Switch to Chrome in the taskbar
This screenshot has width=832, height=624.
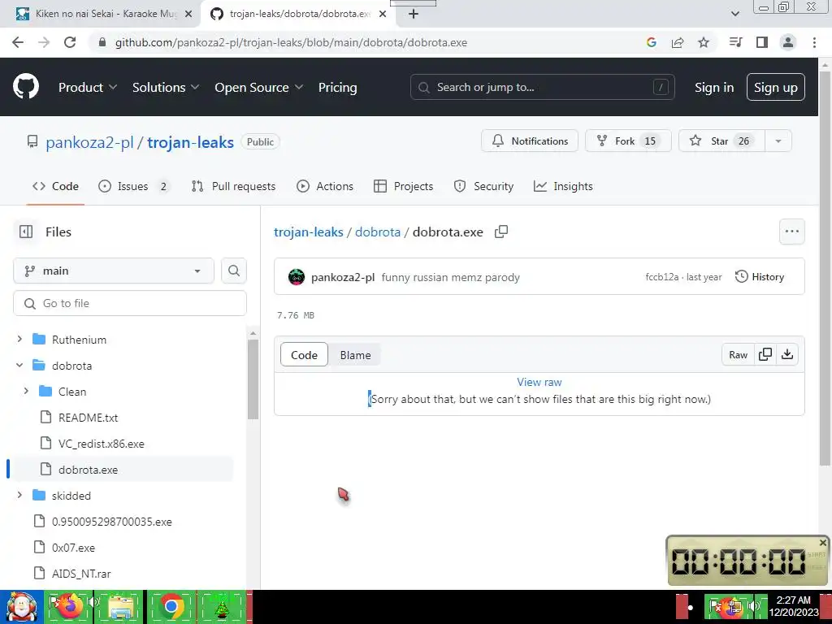click(x=171, y=606)
